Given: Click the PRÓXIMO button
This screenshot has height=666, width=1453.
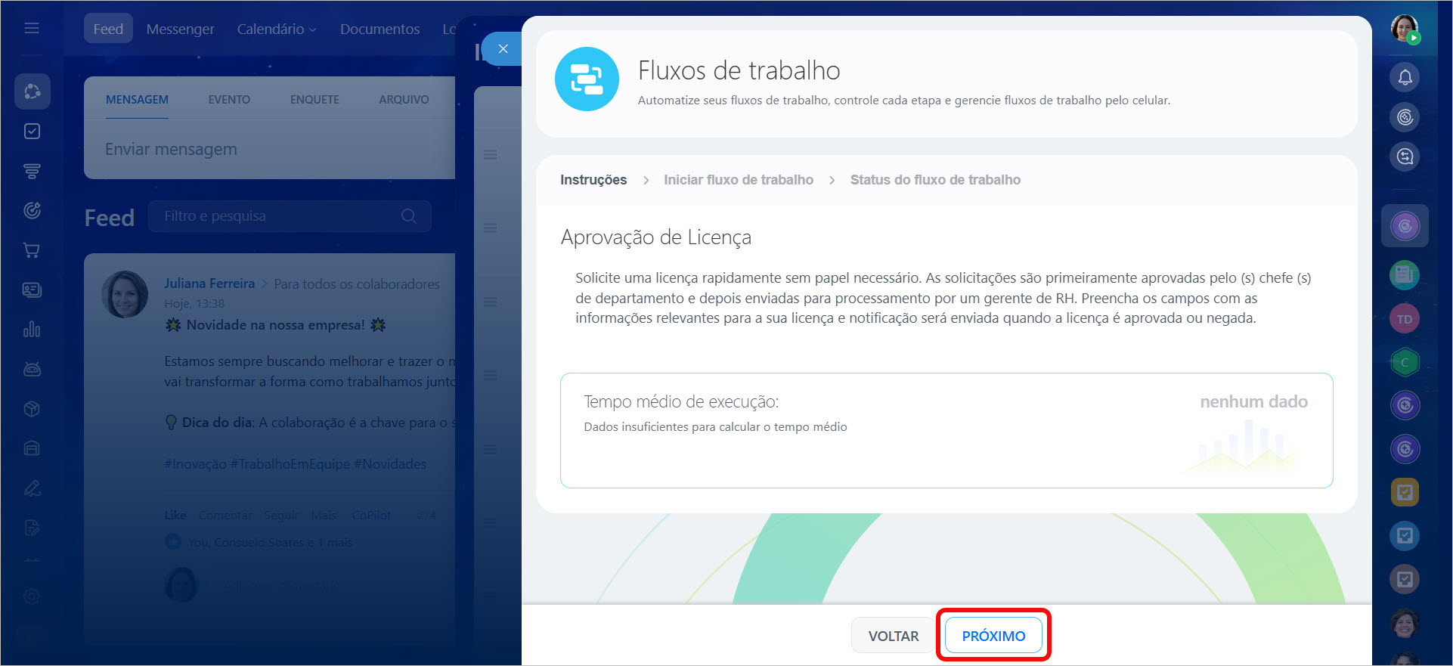Looking at the screenshot, I should pyautogui.click(x=993, y=636).
